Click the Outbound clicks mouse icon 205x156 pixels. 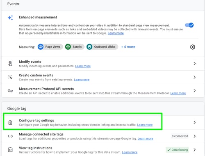pos(89,47)
